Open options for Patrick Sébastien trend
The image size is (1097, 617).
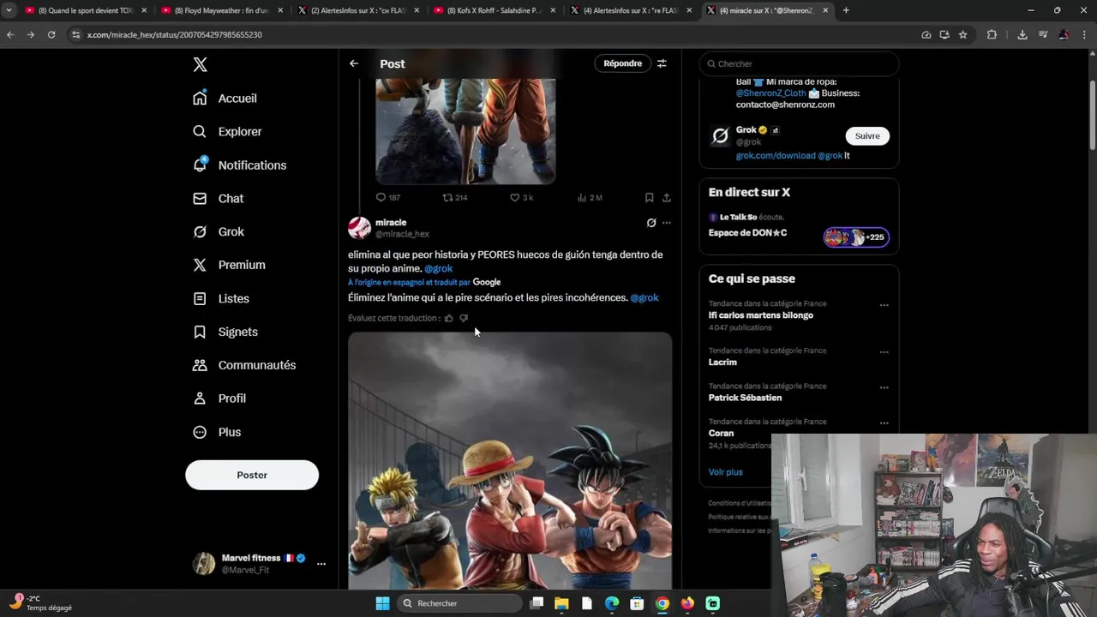click(884, 388)
